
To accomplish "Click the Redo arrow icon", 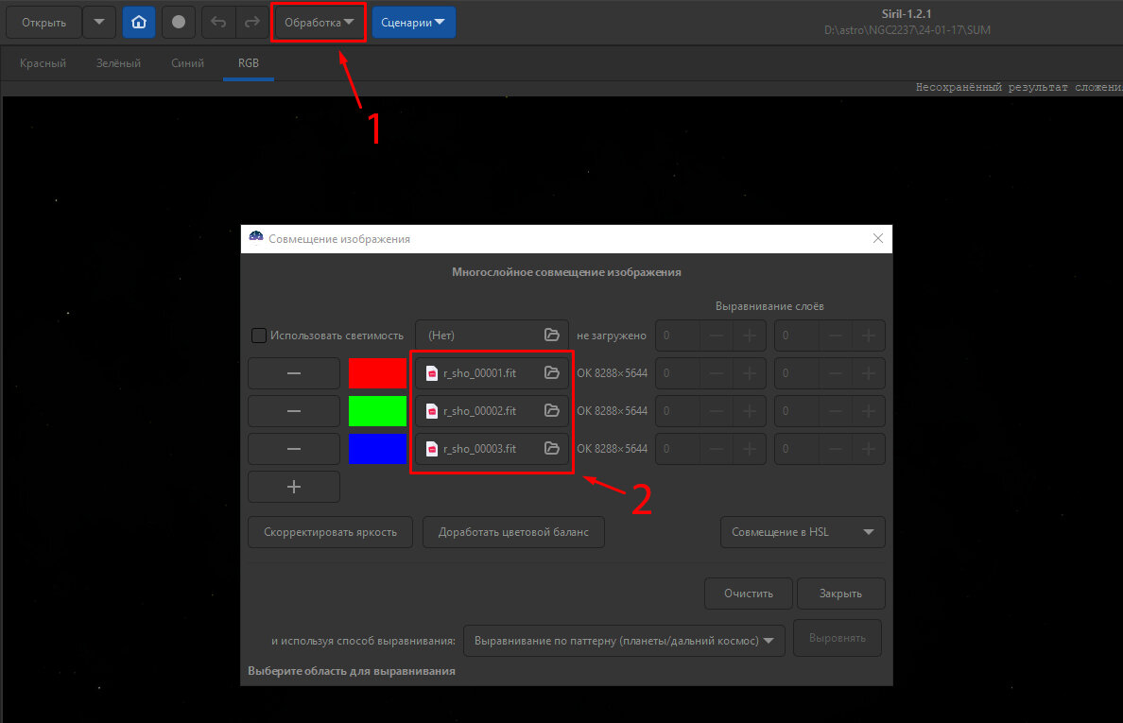I will (x=251, y=22).
